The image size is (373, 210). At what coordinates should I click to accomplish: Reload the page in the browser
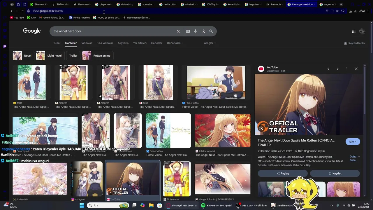(22, 11)
